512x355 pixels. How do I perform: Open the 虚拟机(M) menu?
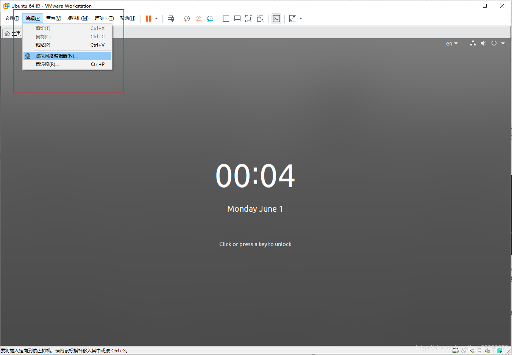[78, 18]
